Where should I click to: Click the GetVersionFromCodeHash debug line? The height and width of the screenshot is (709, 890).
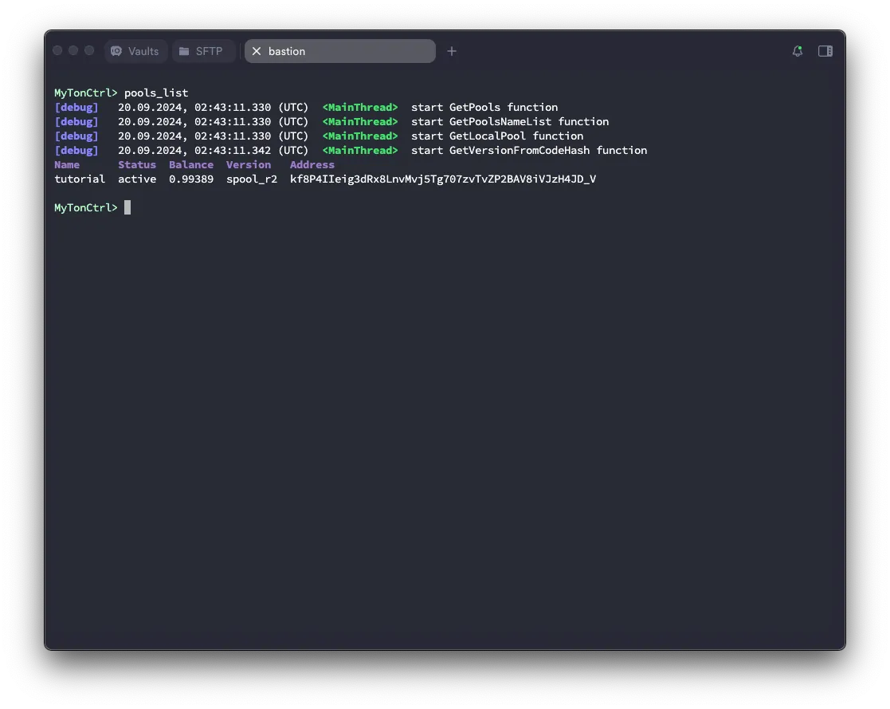351,151
